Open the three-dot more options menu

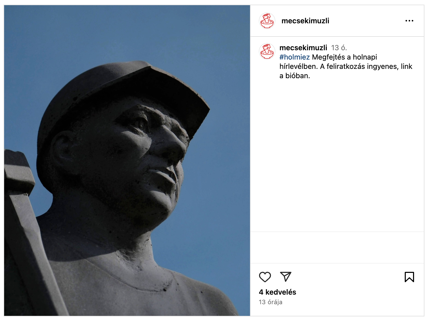click(x=409, y=21)
